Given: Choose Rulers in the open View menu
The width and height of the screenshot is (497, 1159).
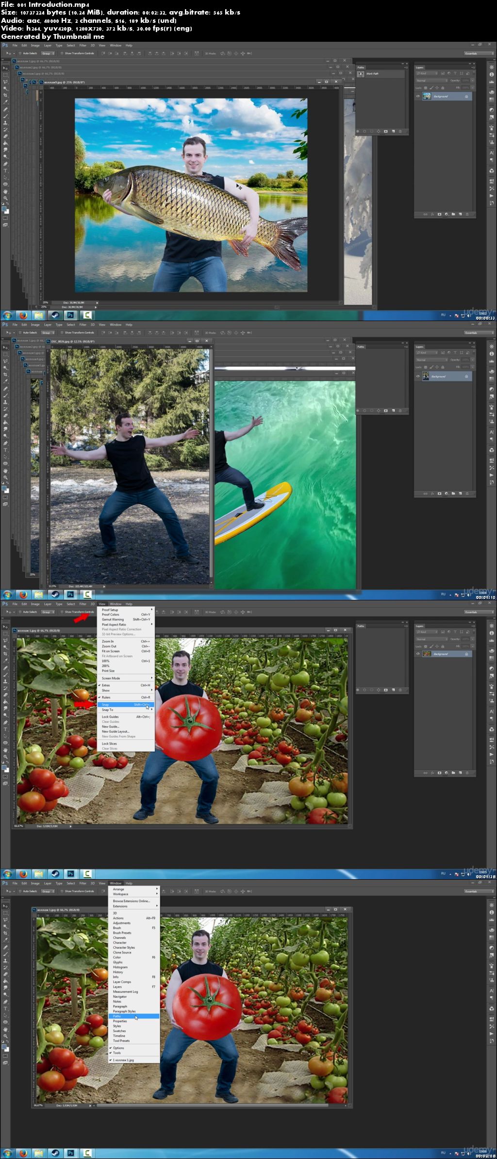Looking at the screenshot, I should (126, 697).
